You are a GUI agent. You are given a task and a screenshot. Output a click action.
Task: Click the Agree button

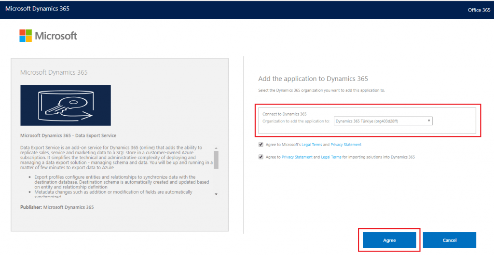(x=389, y=240)
